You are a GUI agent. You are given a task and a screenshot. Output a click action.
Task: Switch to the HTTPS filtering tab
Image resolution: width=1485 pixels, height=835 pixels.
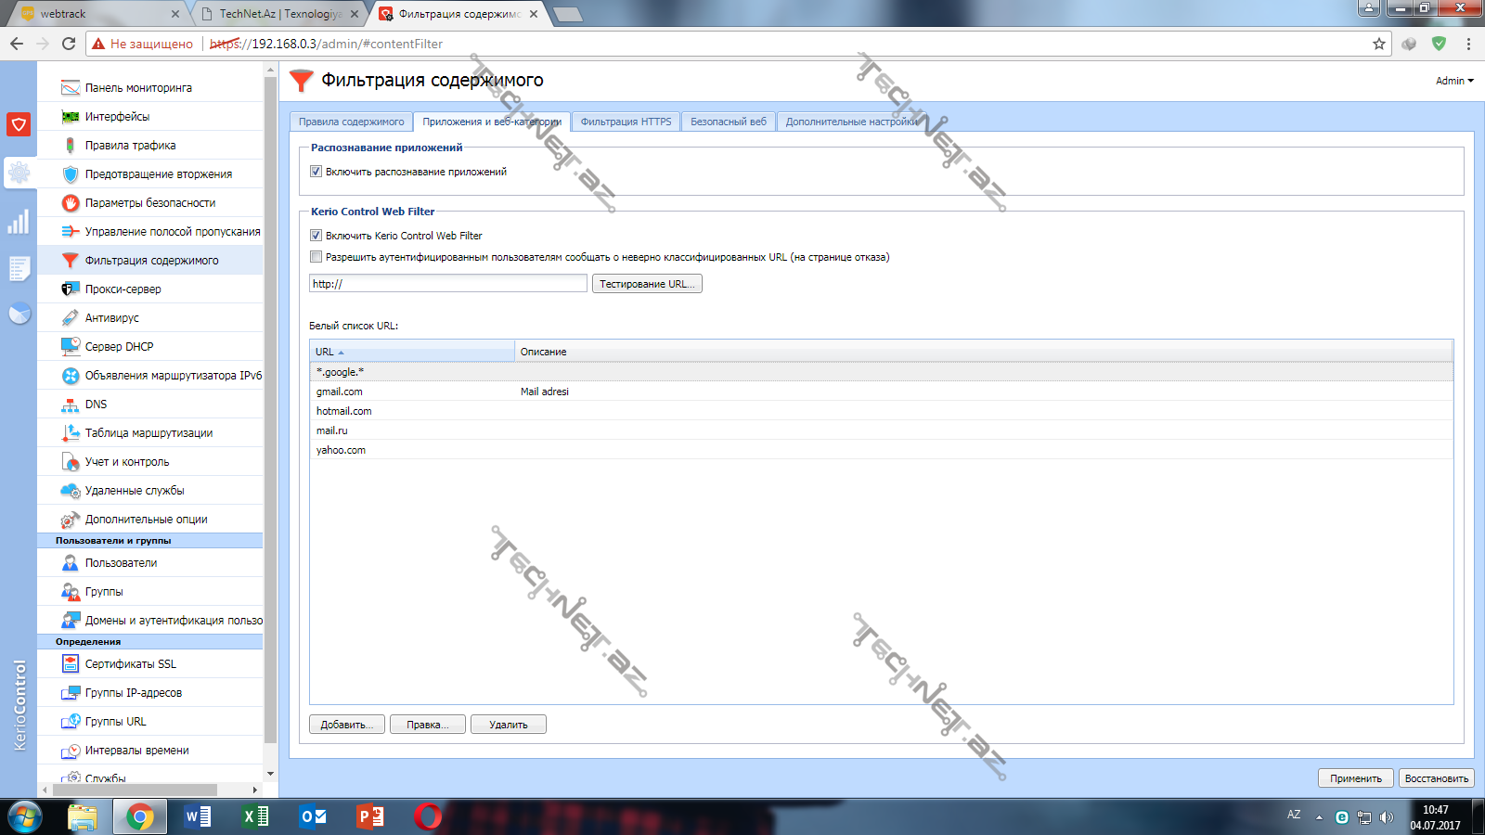pos(626,122)
